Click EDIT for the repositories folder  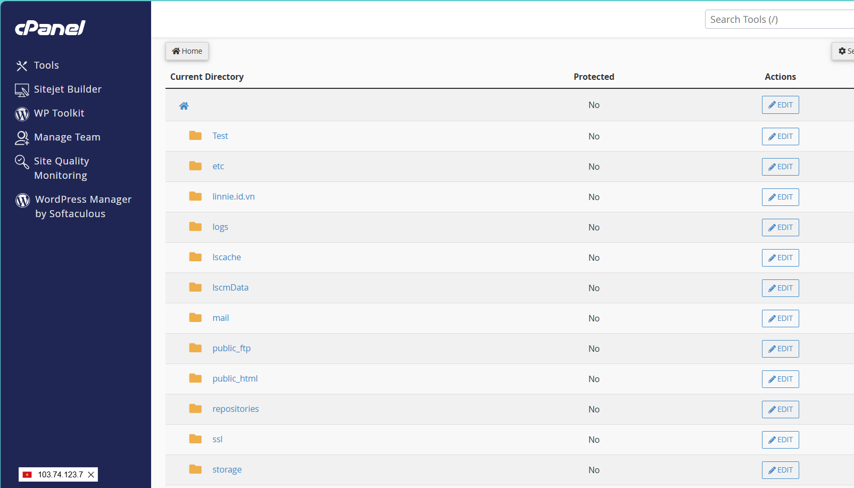click(780, 409)
